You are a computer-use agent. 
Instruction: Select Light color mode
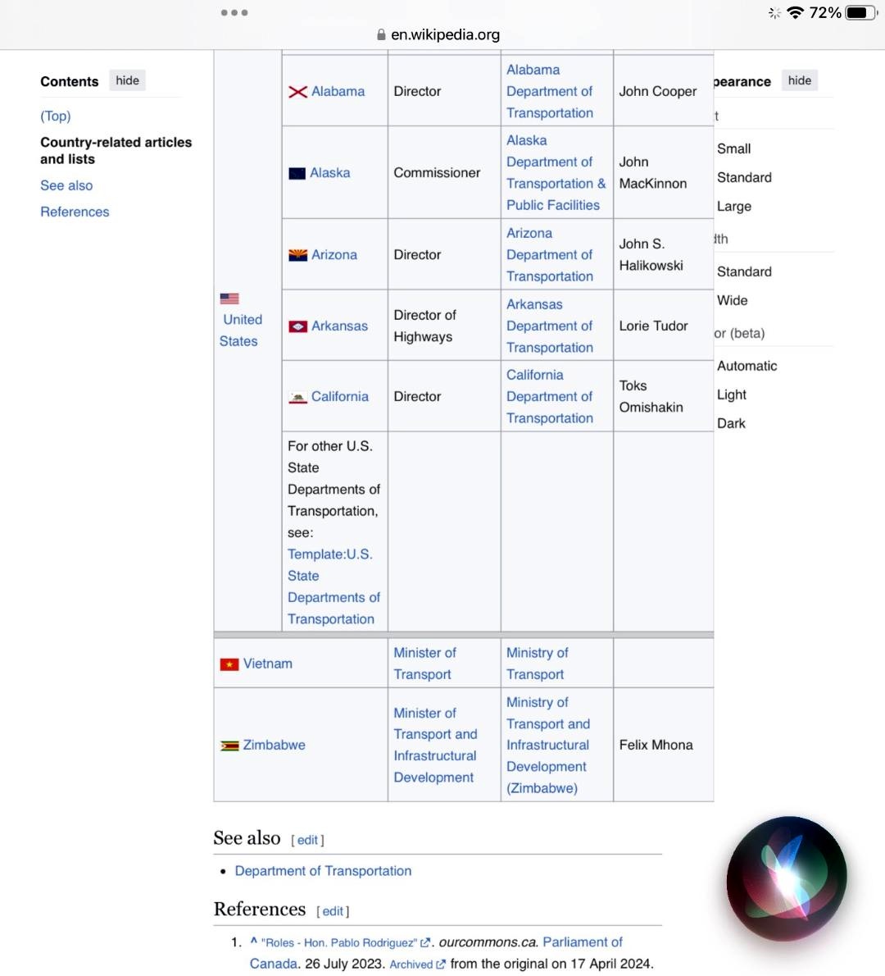click(732, 395)
